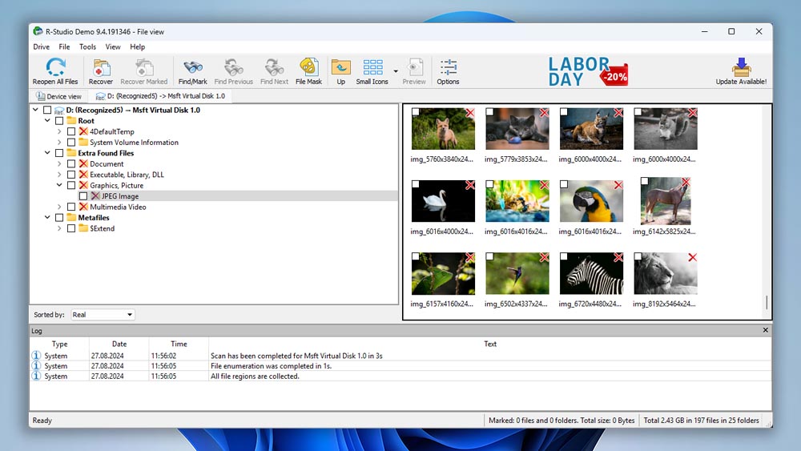Collapse the Graphics, Picture node
801x451 pixels.
tap(59, 185)
